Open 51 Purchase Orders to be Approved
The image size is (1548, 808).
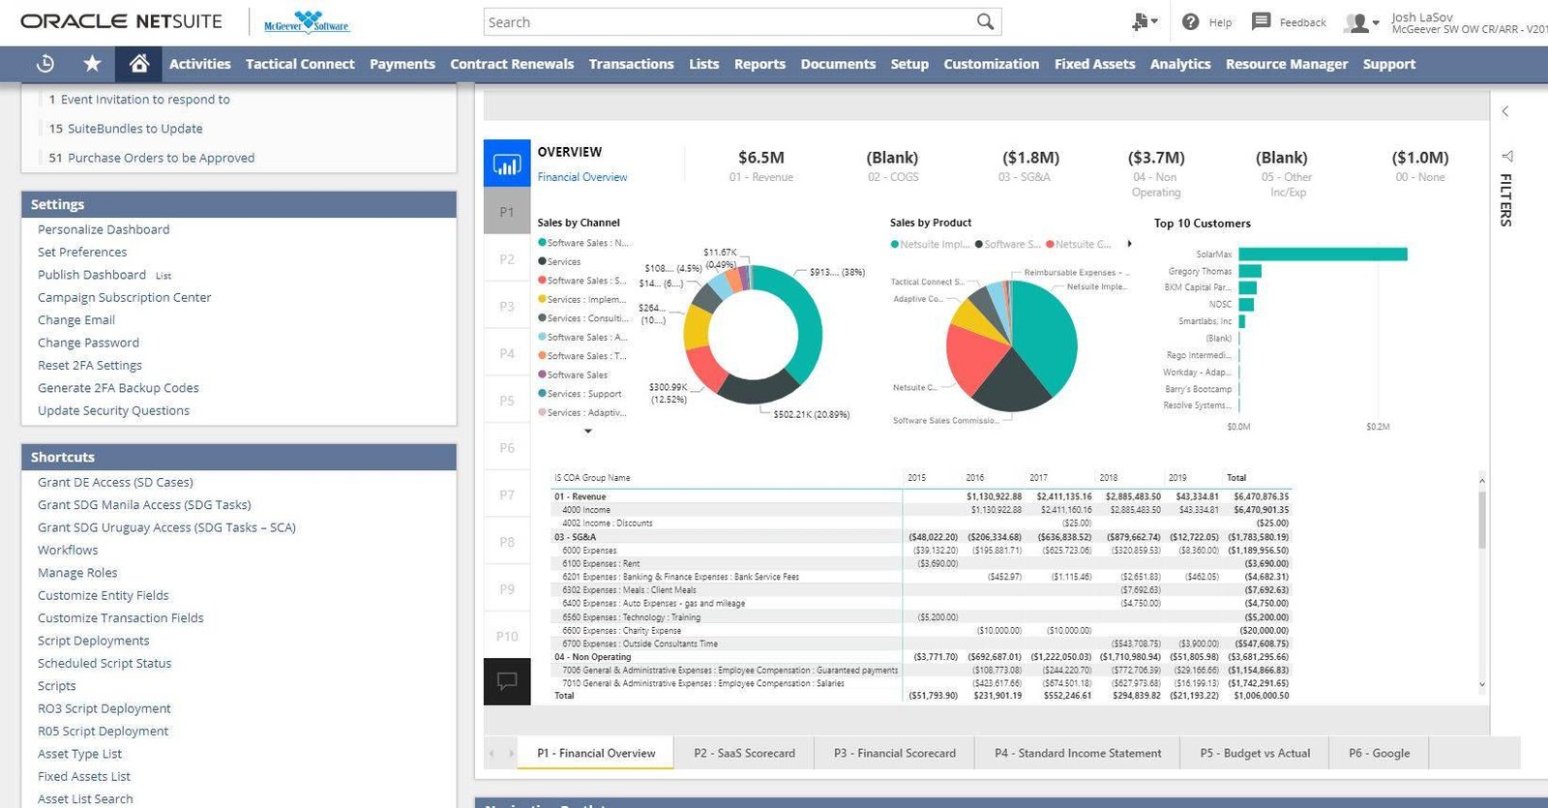(152, 158)
